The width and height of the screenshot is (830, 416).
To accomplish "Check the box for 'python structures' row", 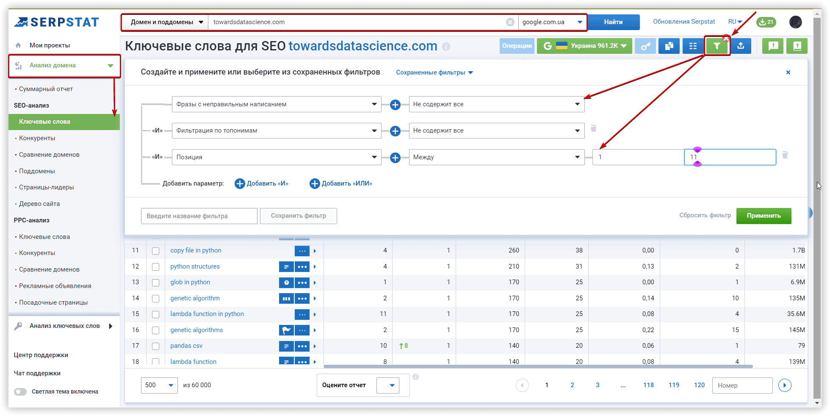I will (156, 267).
